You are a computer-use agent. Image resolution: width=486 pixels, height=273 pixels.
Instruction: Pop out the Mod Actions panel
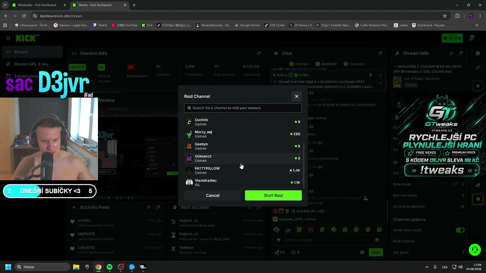coord(259,207)
